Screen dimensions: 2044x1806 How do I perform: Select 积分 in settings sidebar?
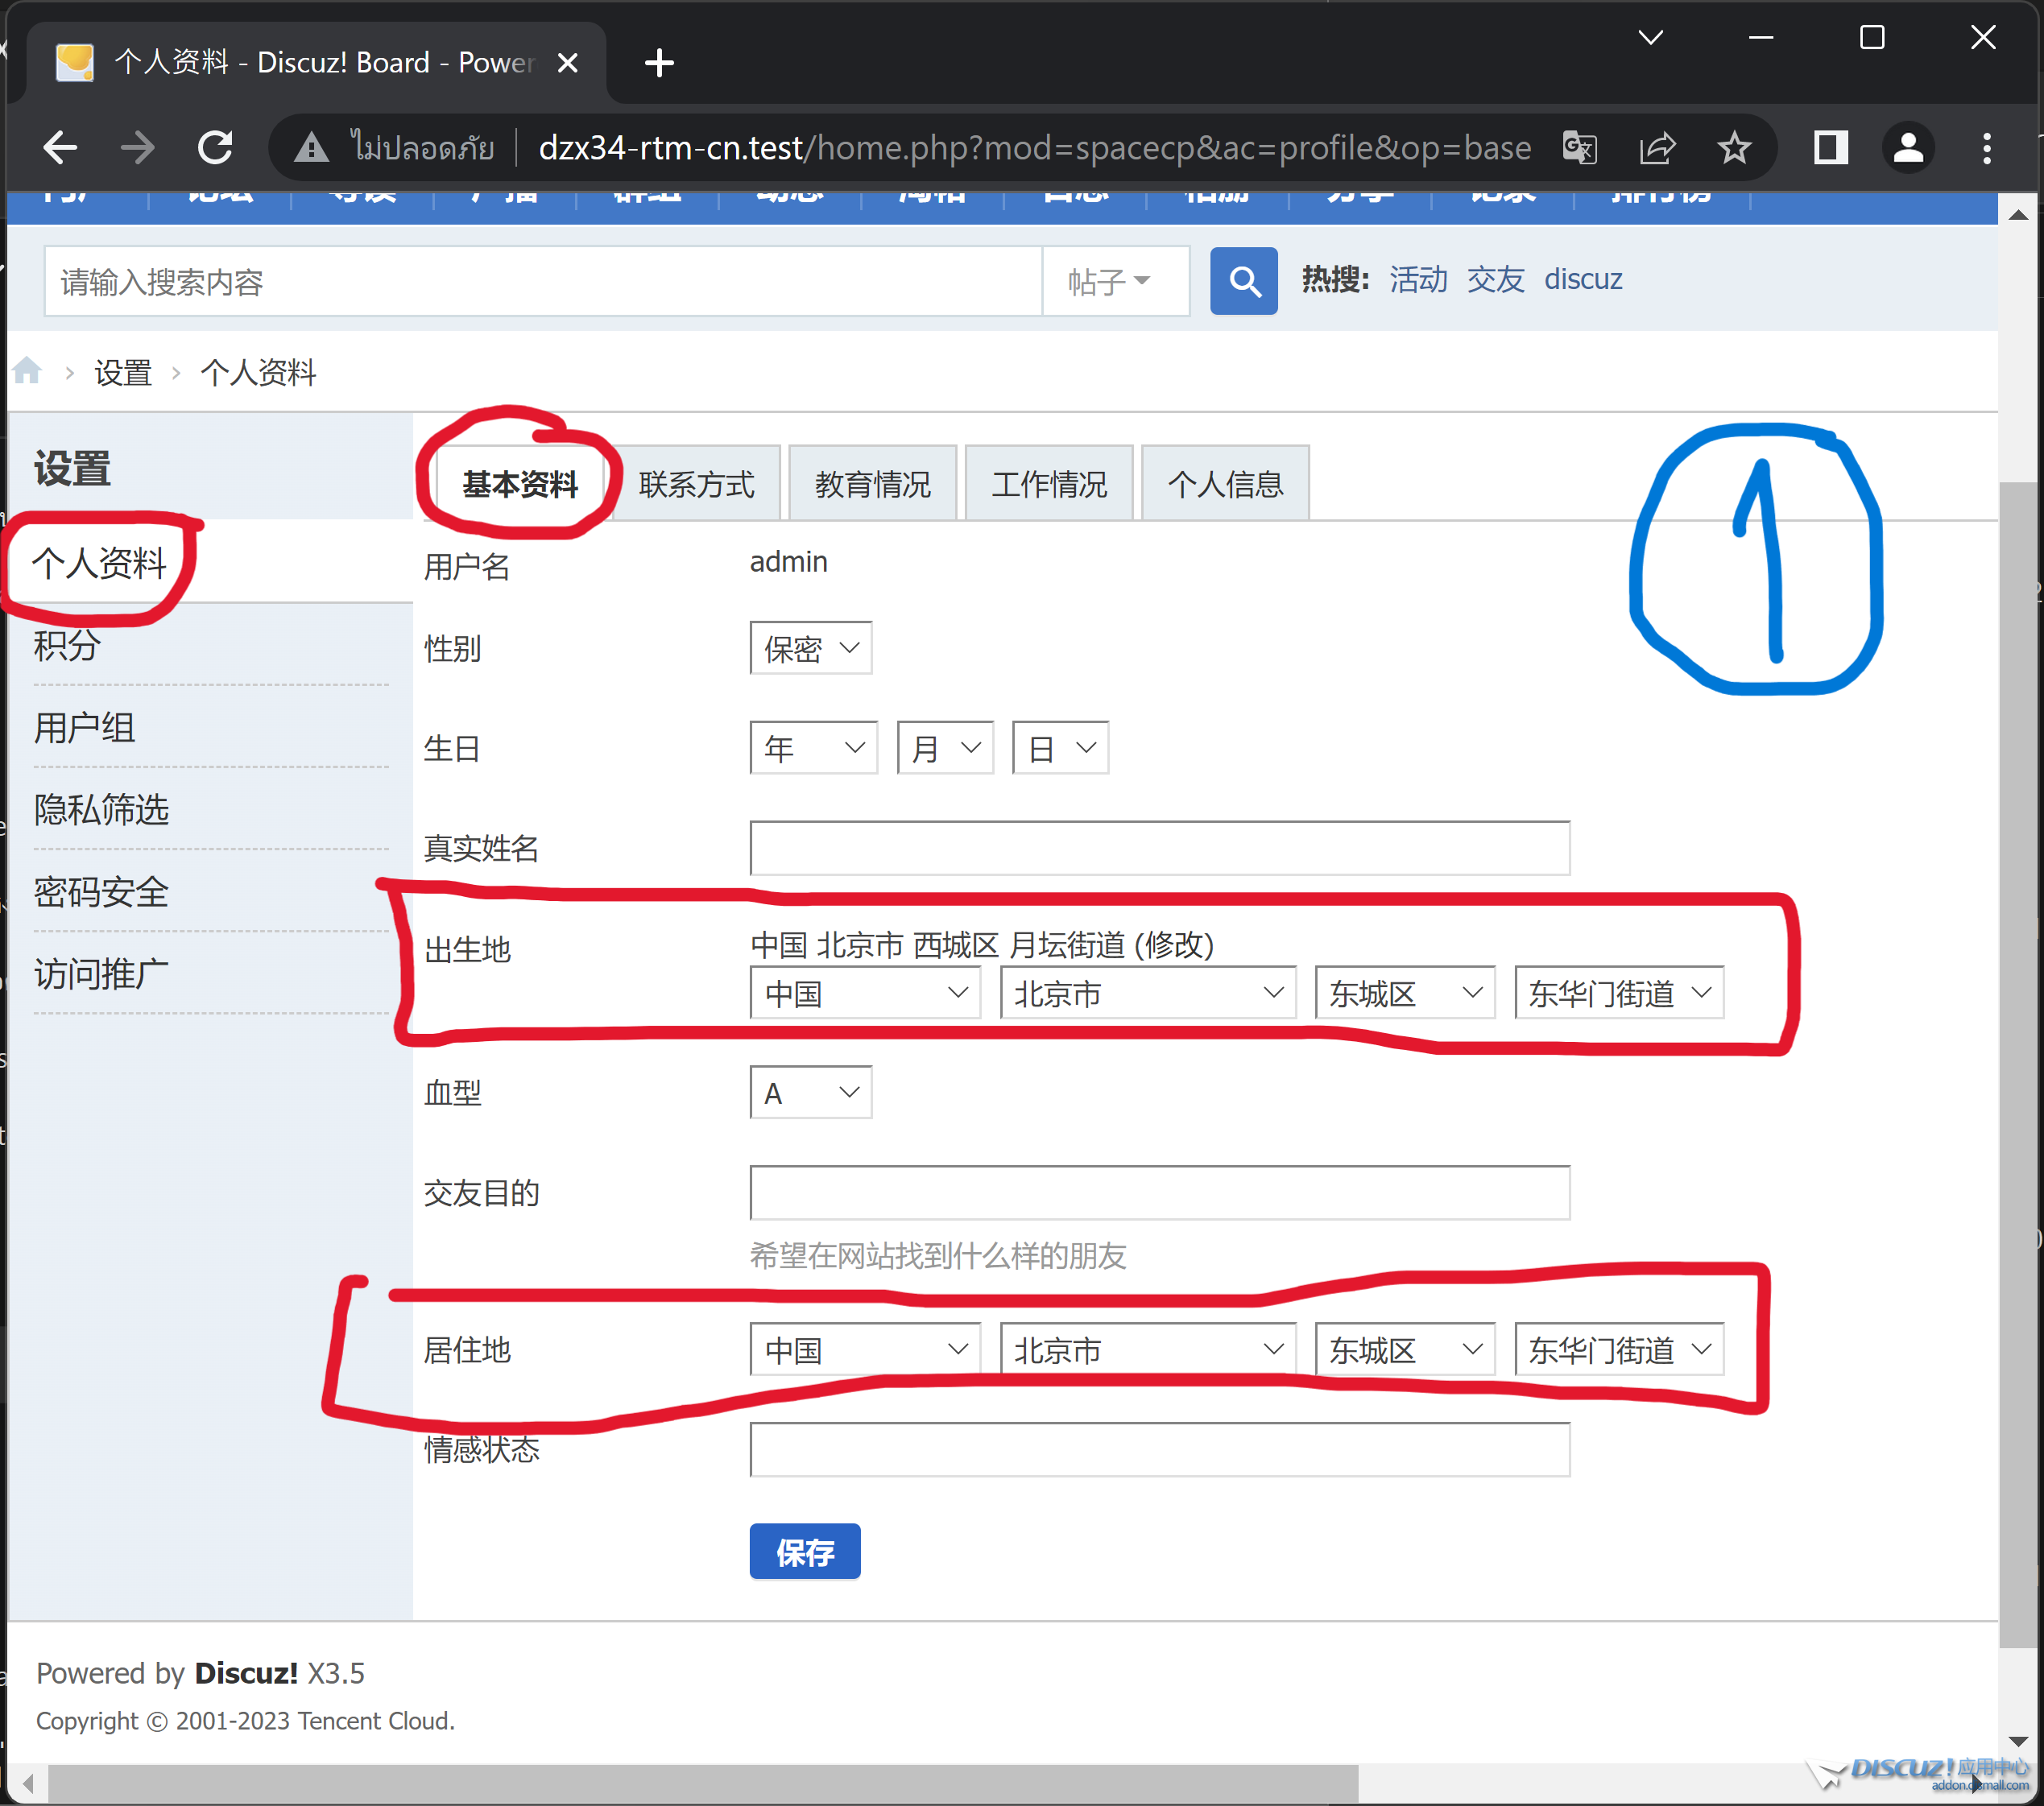pos(67,645)
